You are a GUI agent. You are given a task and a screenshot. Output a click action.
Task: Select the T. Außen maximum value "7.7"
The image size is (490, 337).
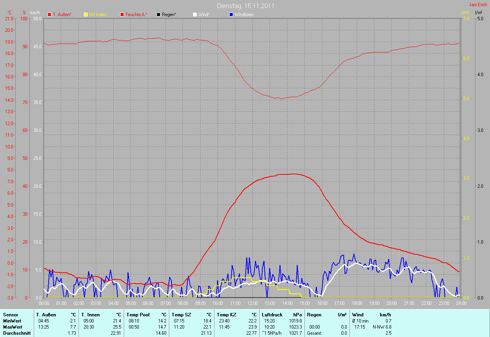pos(73,327)
